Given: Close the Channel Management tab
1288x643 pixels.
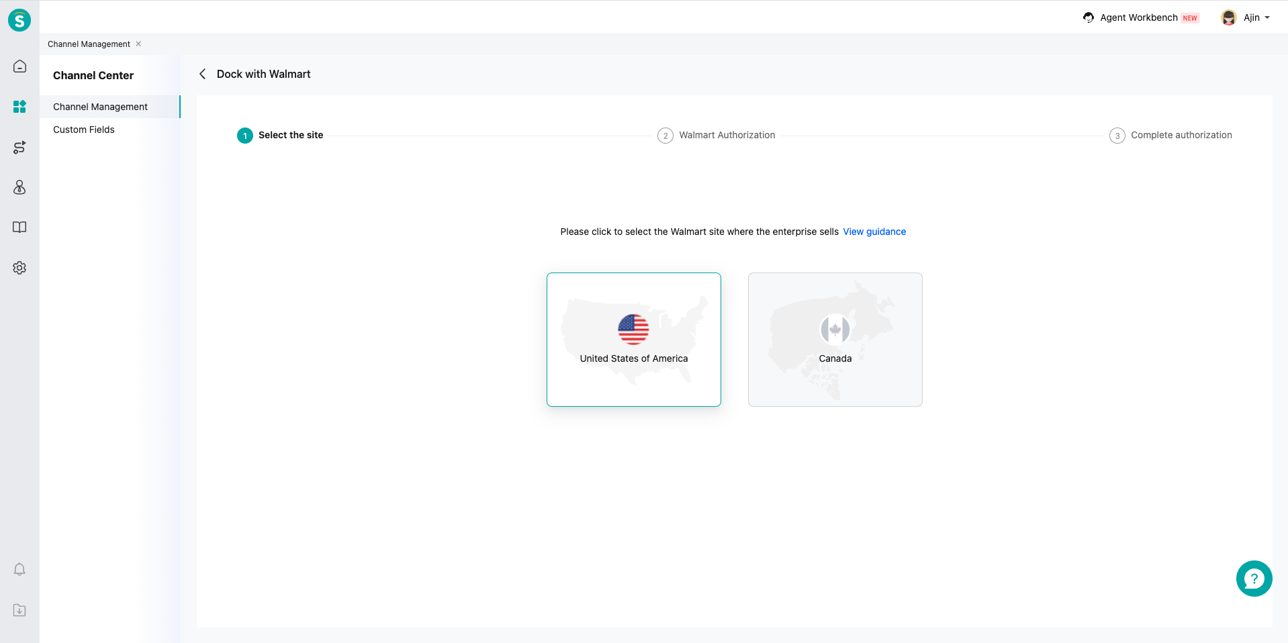Looking at the screenshot, I should [138, 44].
